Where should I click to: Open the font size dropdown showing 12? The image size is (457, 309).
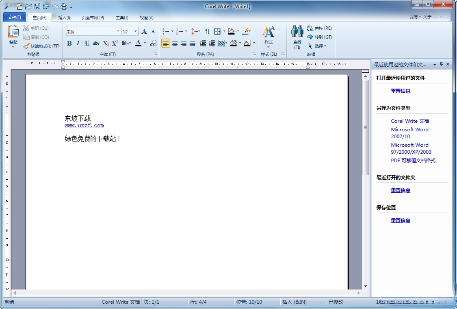coord(136,31)
